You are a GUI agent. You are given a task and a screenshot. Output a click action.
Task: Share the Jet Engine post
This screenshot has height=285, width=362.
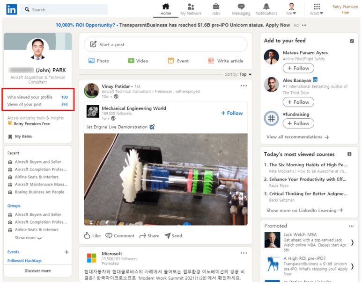coord(149,235)
